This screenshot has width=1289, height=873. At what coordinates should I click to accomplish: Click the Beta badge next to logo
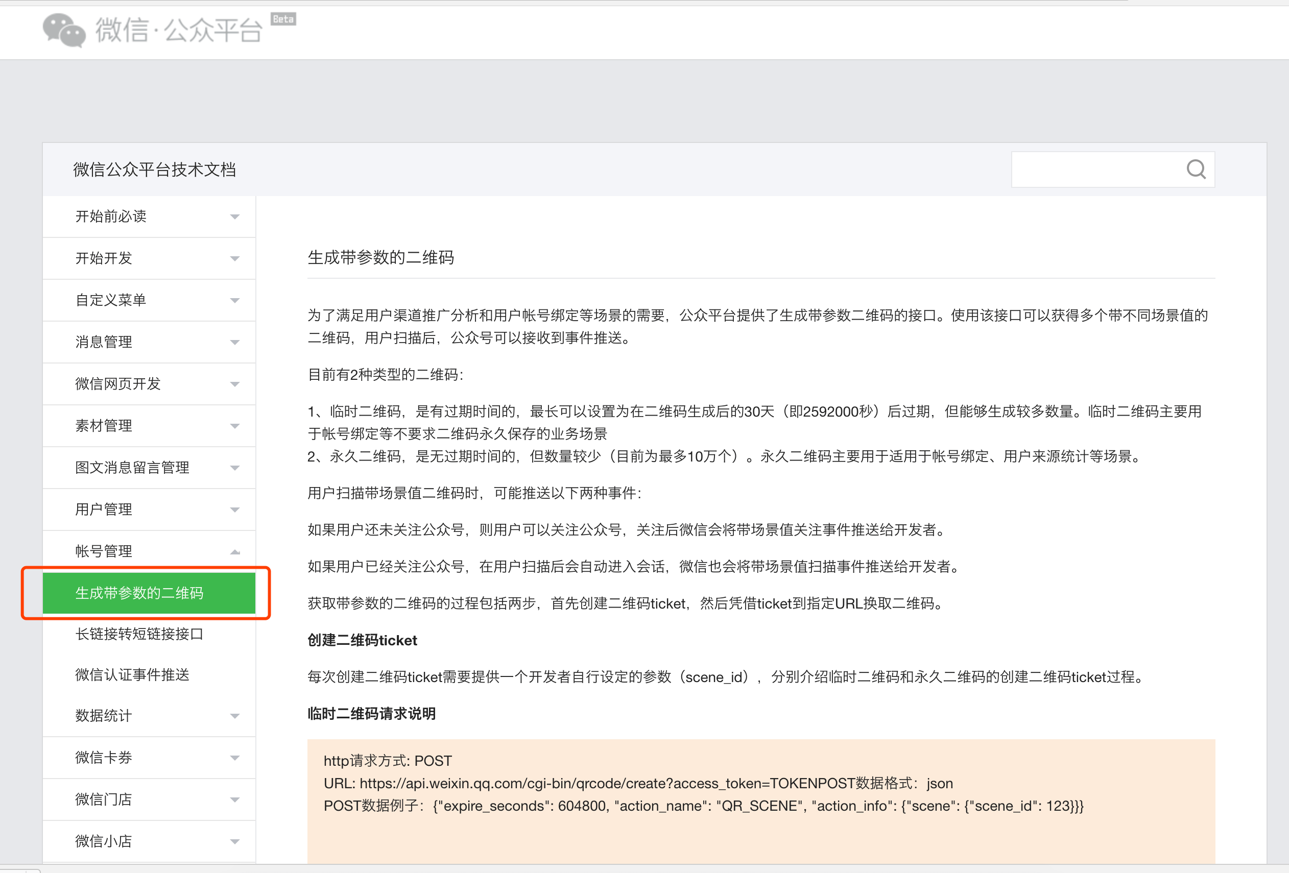pos(283,19)
